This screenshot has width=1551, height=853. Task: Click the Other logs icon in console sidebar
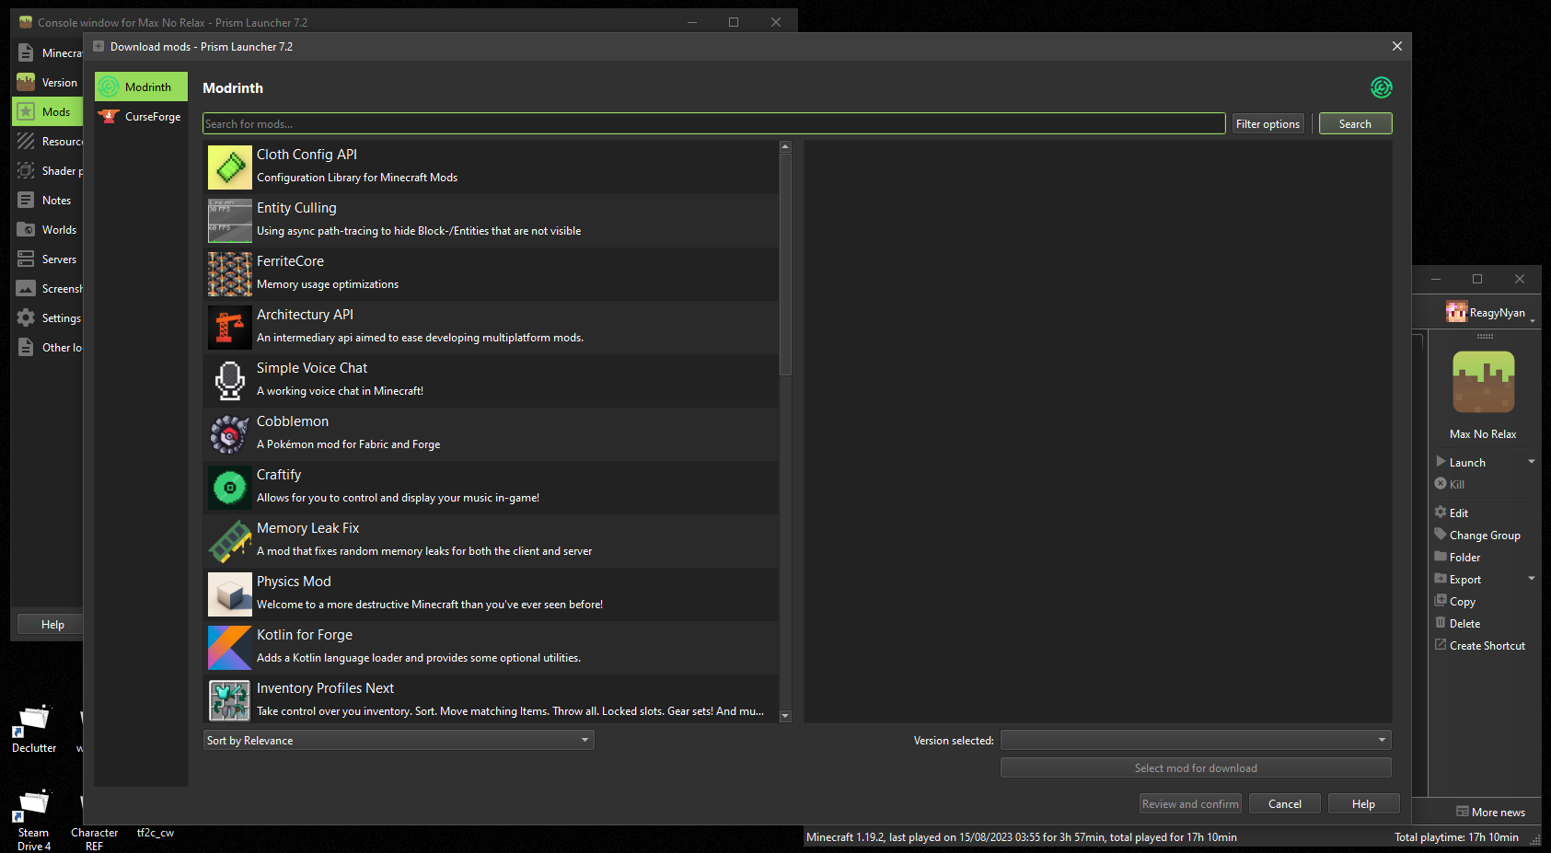pyautogui.click(x=26, y=347)
